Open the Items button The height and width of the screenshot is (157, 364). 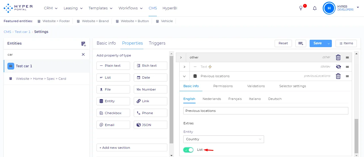346,43
